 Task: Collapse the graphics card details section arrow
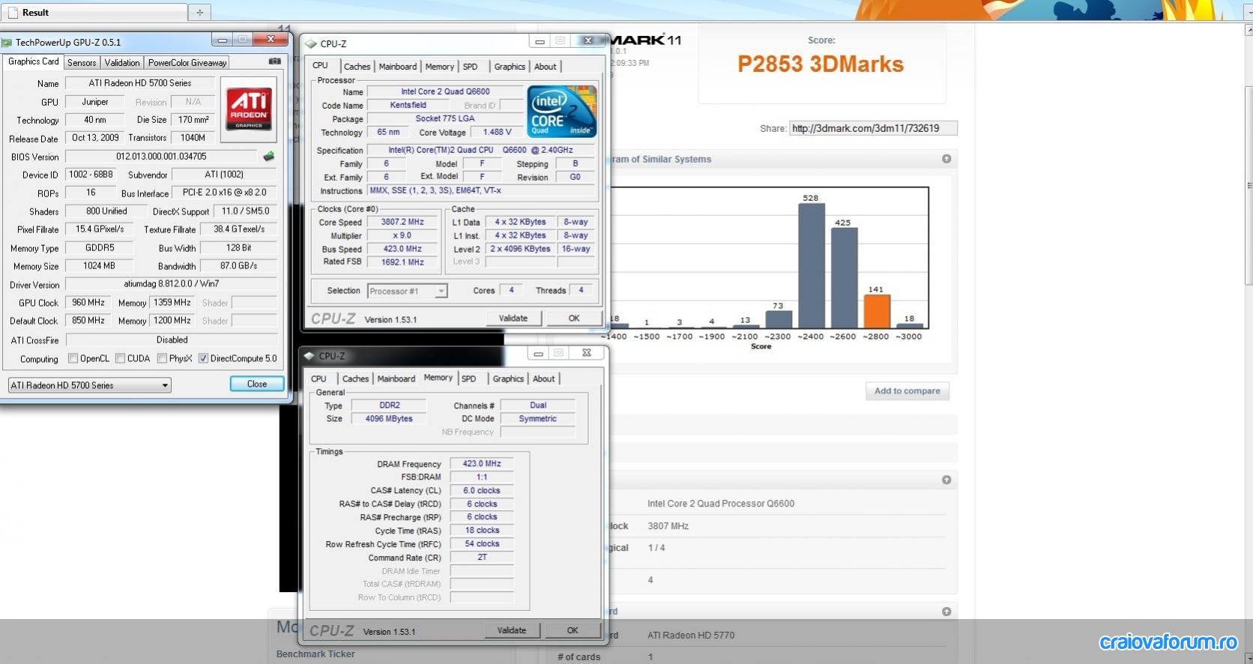pos(946,612)
